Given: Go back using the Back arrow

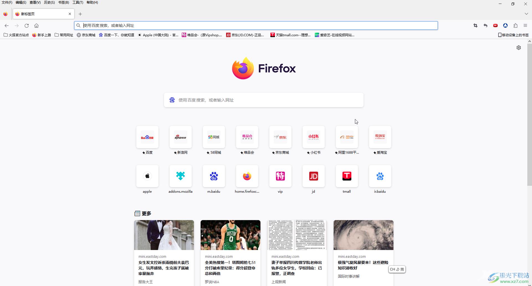Looking at the screenshot, I should coord(7,25).
